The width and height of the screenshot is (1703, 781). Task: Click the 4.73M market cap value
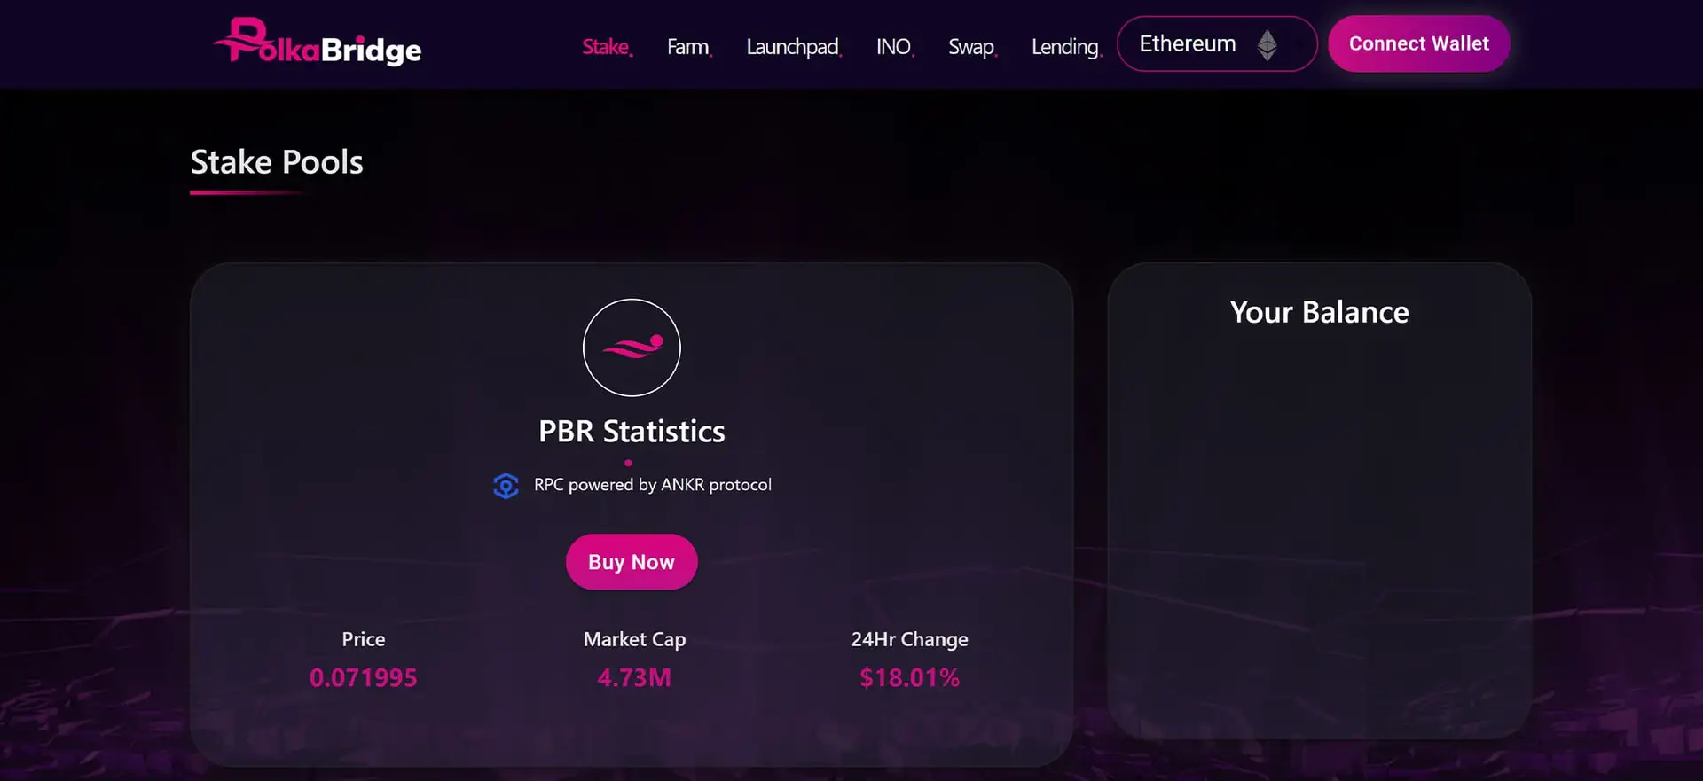[x=634, y=677]
